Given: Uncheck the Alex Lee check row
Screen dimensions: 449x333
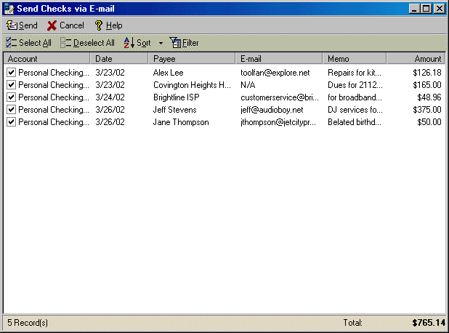Looking at the screenshot, I should click(11, 73).
